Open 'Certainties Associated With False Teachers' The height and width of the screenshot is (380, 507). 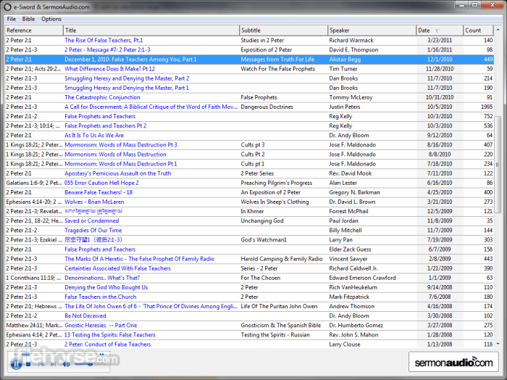117,268
